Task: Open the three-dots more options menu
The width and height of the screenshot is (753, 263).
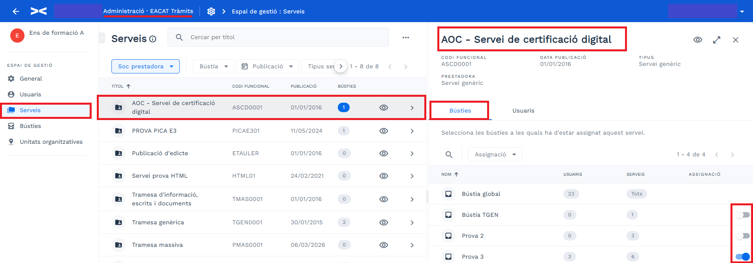Action: click(406, 38)
